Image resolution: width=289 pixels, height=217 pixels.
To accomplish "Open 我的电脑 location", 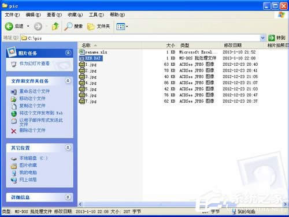I will pyautogui.click(x=28, y=173).
